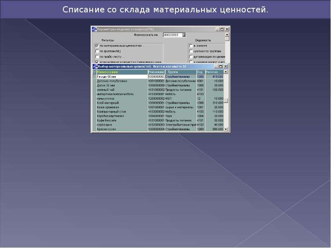Click the 'Гвозди 50 мм' name field

(x=122, y=76)
